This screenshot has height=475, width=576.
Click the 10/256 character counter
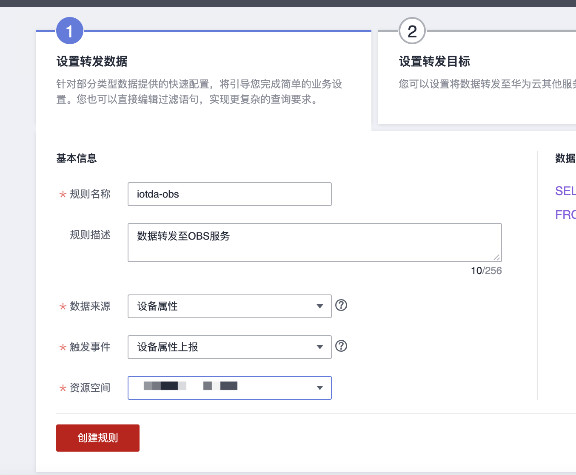pos(486,271)
